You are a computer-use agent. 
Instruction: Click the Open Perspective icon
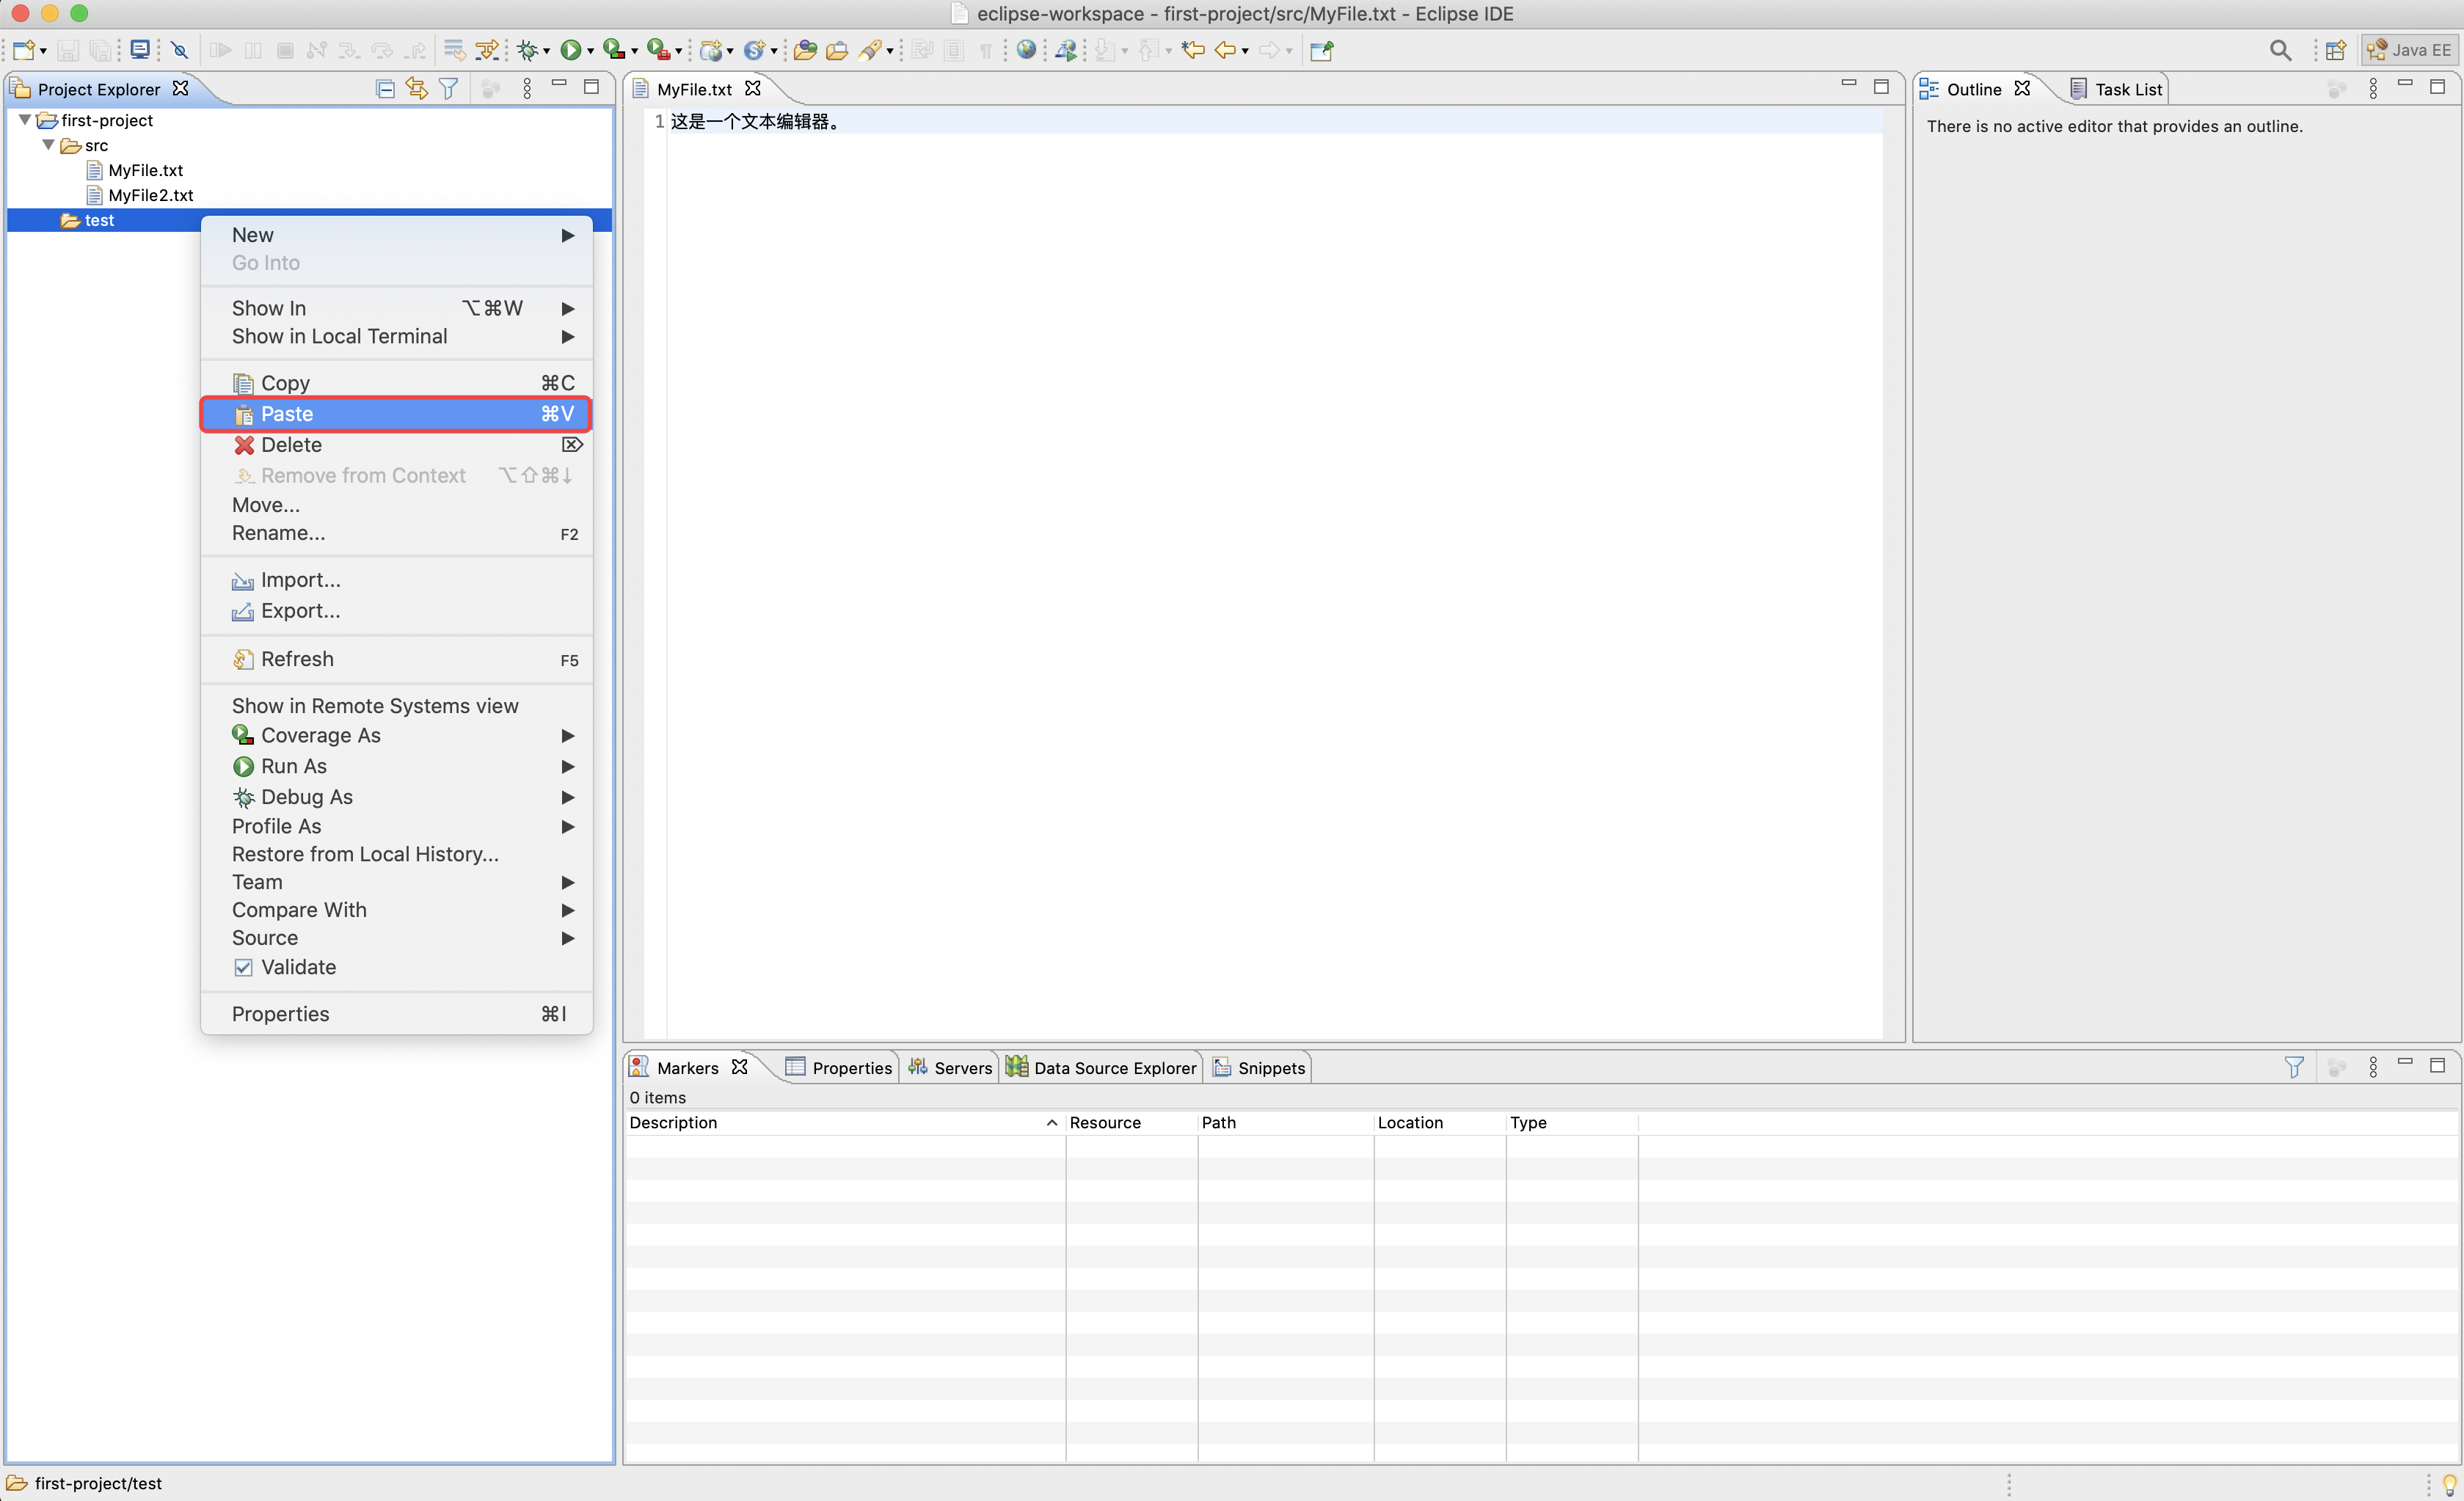[2336, 50]
